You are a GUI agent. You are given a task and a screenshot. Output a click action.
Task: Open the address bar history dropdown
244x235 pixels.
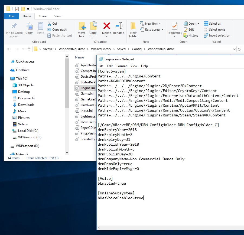(234, 49)
